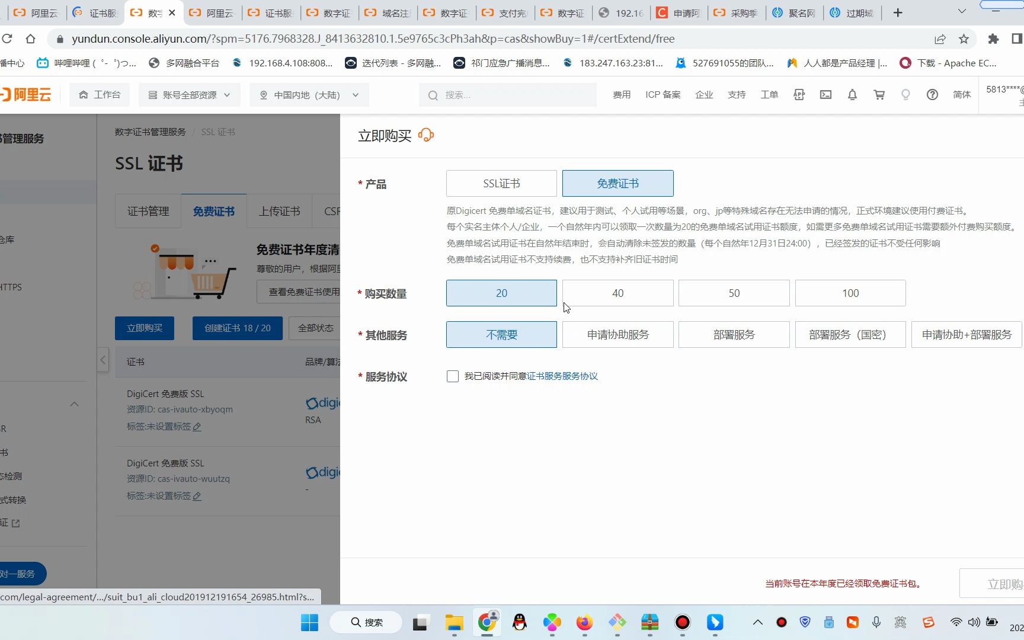Click the microphone tray icon

(876, 622)
